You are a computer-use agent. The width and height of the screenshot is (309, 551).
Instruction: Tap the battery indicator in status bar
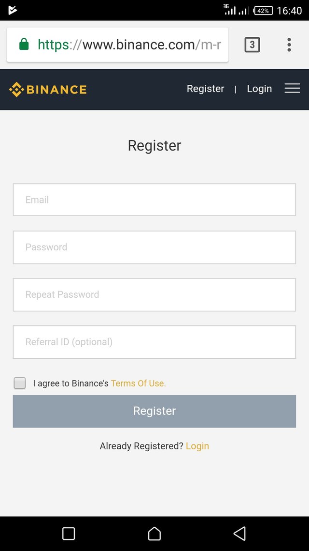coord(263,11)
